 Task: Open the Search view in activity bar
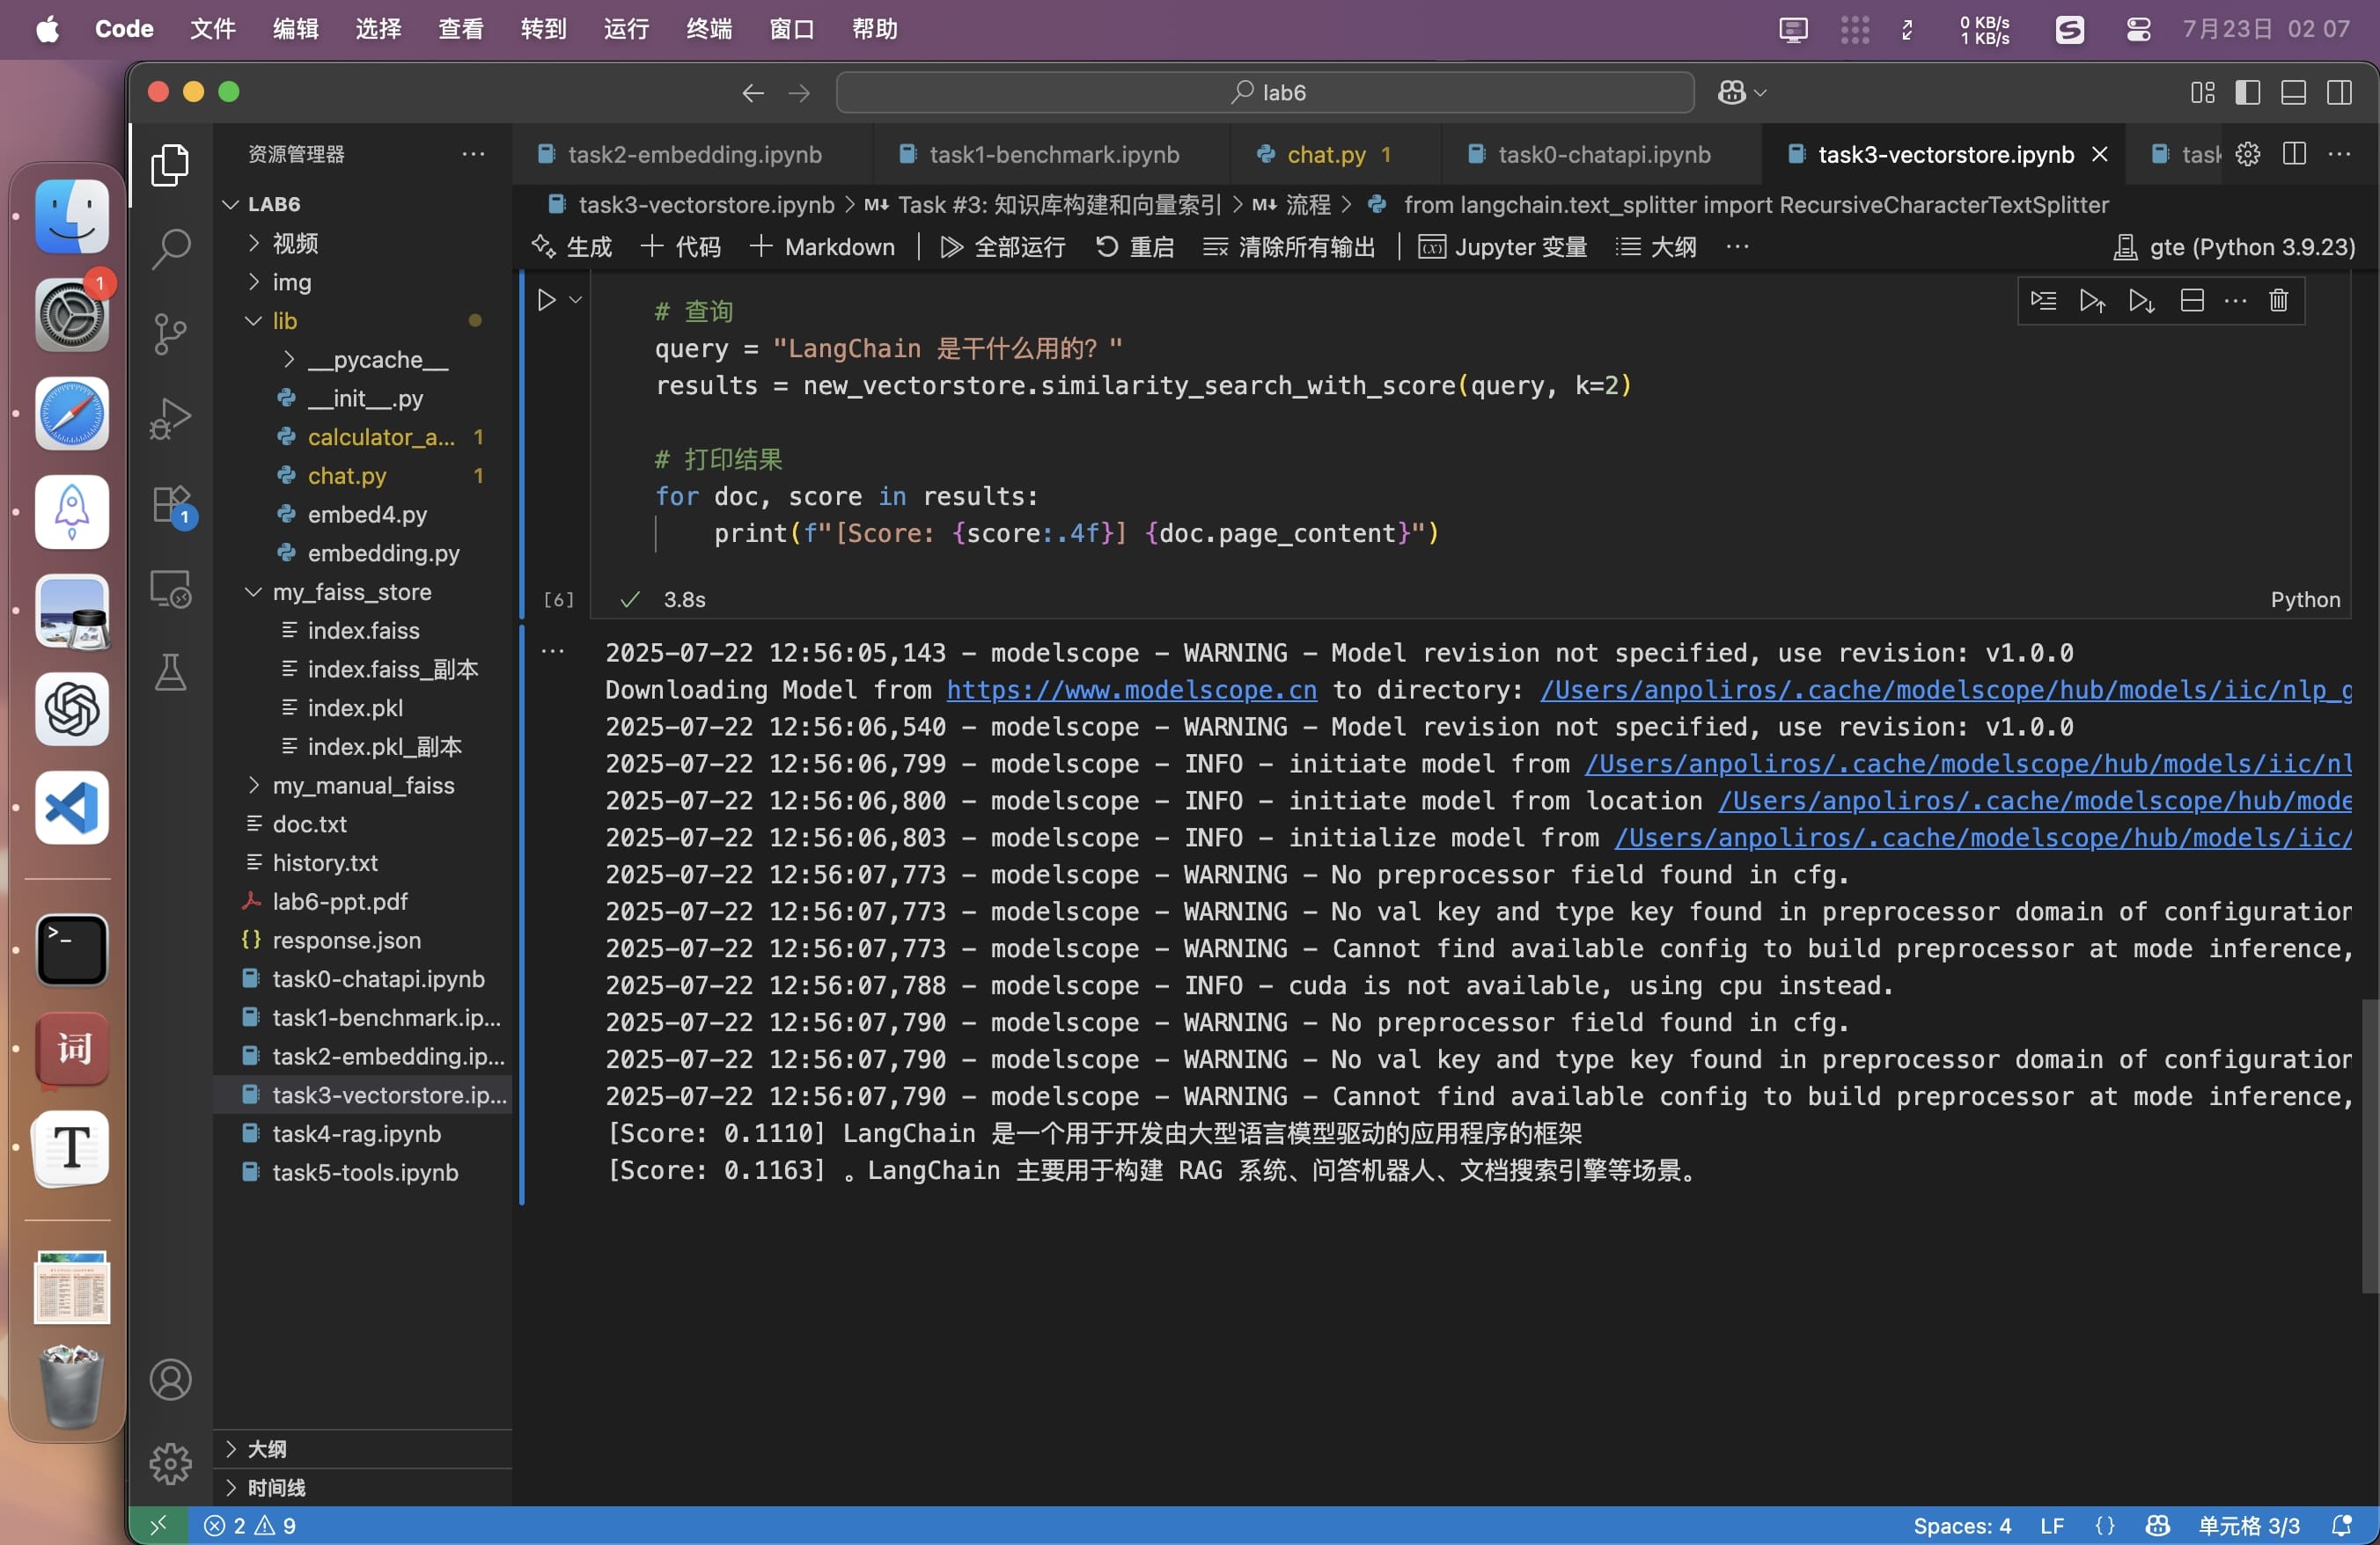[170, 248]
